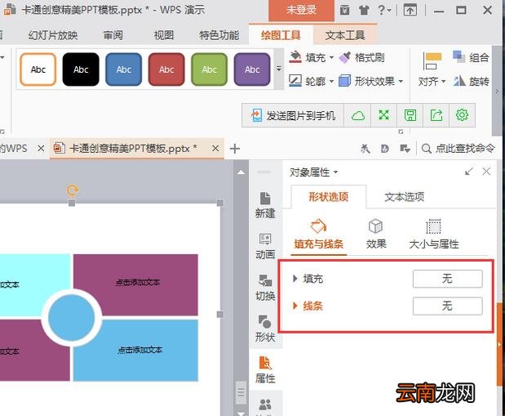Open the 轮廓 dropdown arrow

coord(332,81)
